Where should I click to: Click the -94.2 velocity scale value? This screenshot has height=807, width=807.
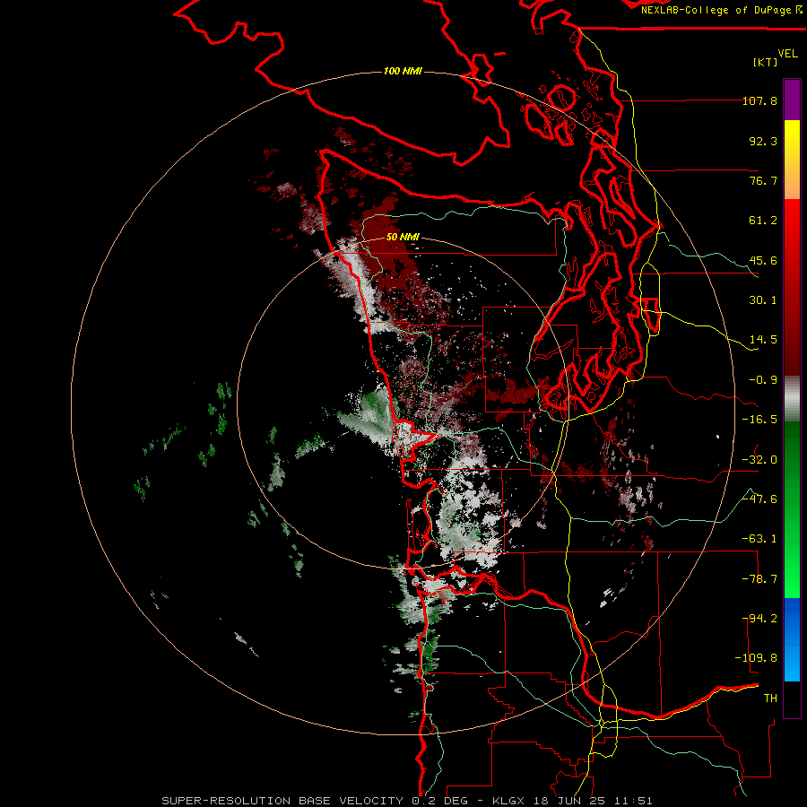click(x=759, y=619)
